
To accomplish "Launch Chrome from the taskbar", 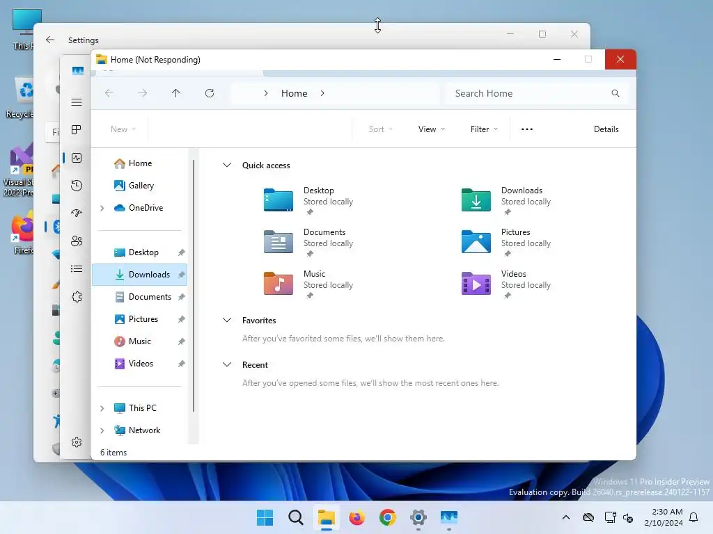I will (387, 517).
